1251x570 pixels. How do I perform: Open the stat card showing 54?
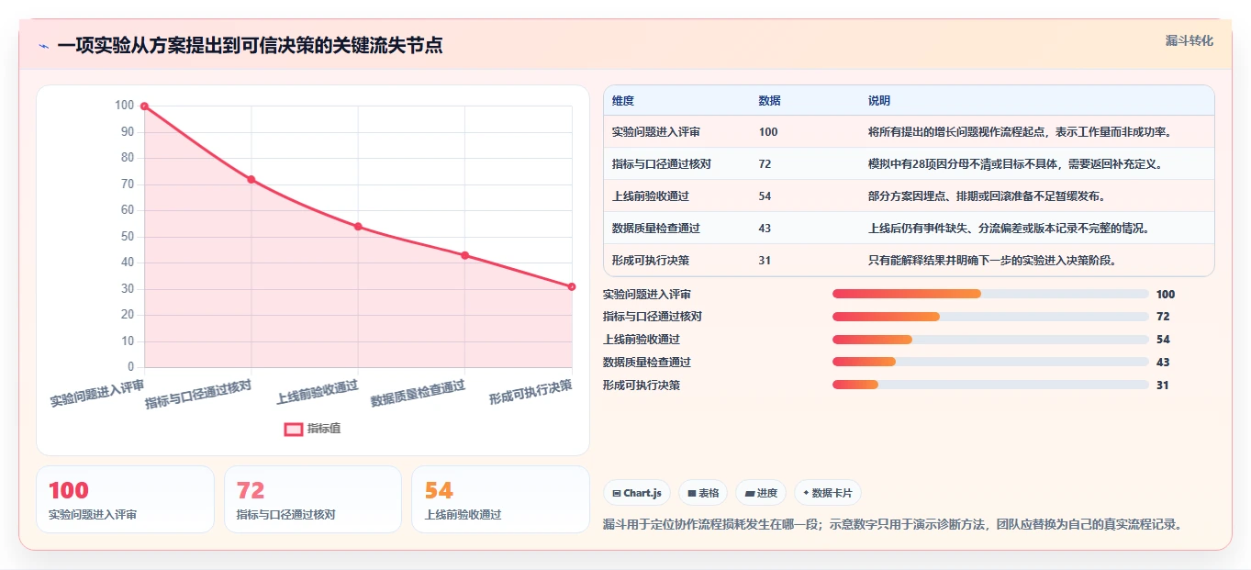click(500, 499)
